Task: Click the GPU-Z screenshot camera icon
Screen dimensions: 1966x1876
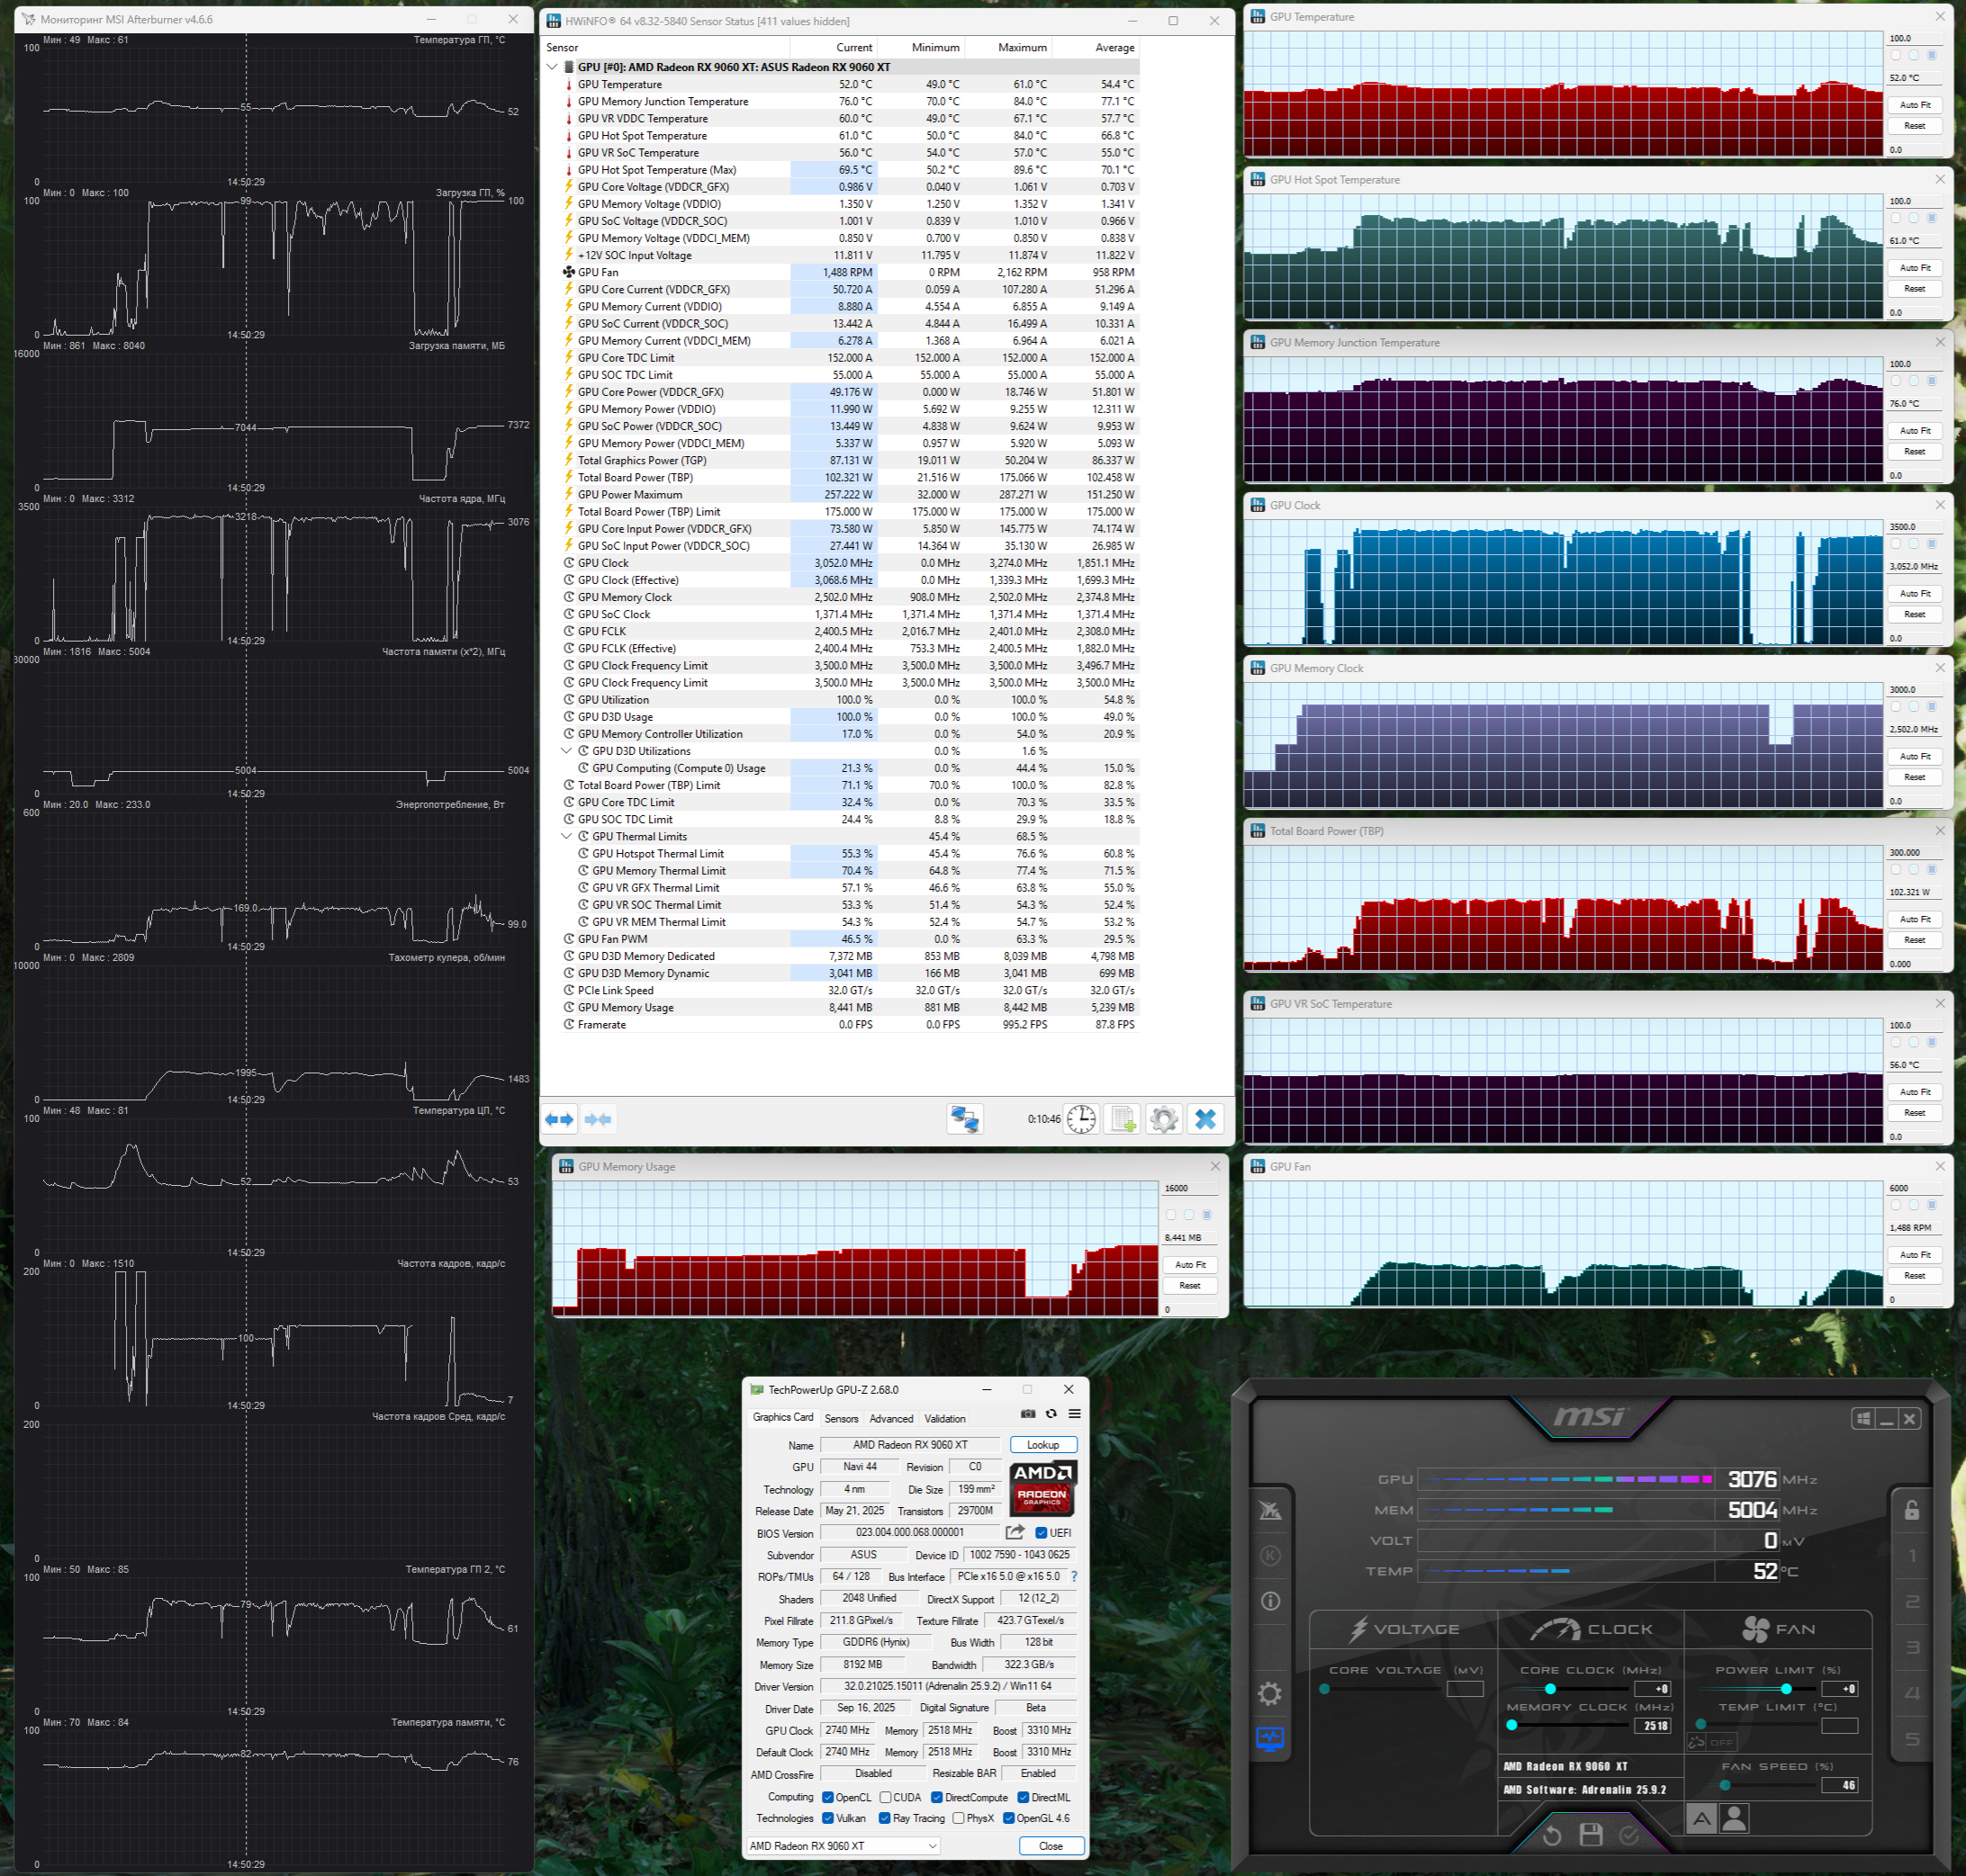Action: pyautogui.click(x=1027, y=1414)
